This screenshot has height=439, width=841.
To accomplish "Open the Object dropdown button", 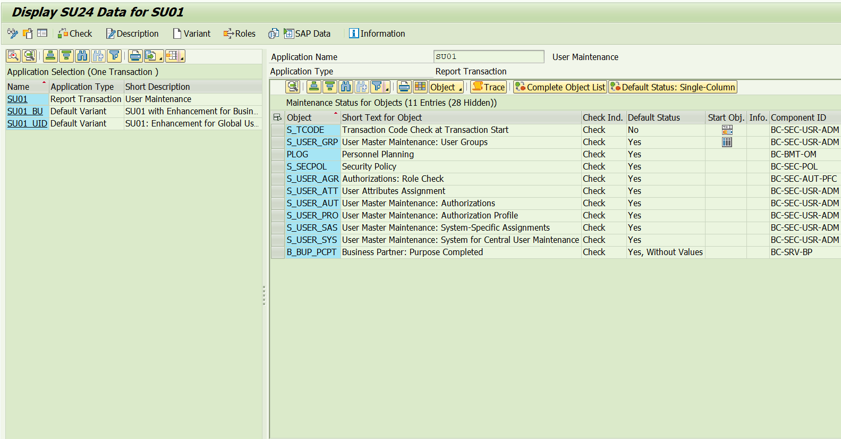I will [446, 87].
